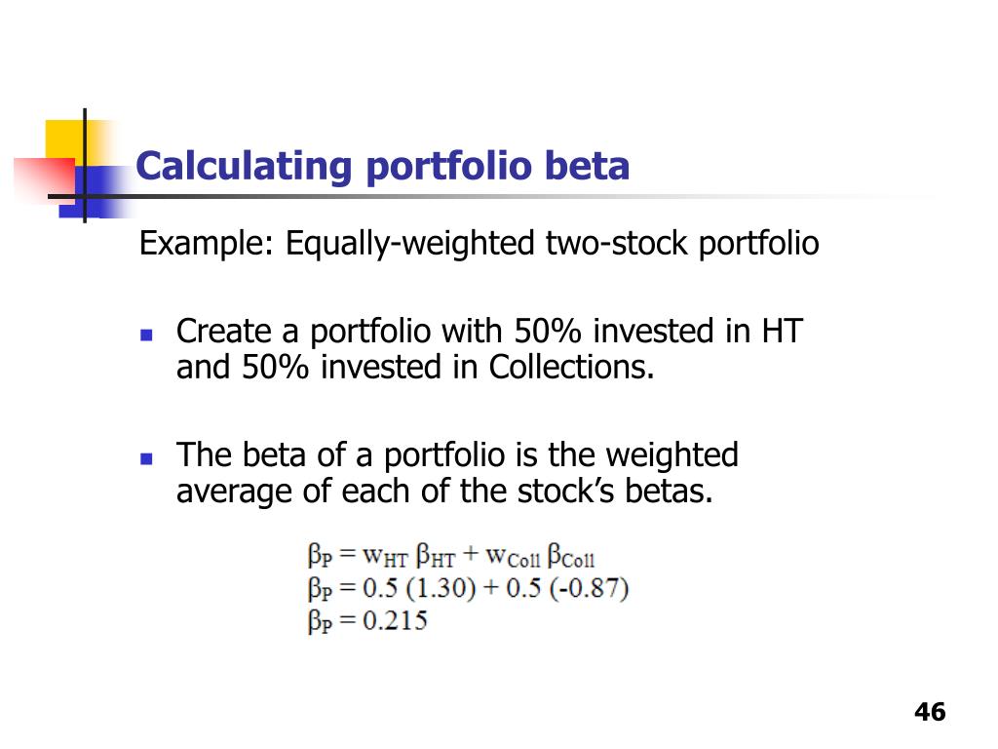Click the formula line 0.5 (1.30) + 0.5 (-0.87)
998x749 pixels.
tap(468, 588)
